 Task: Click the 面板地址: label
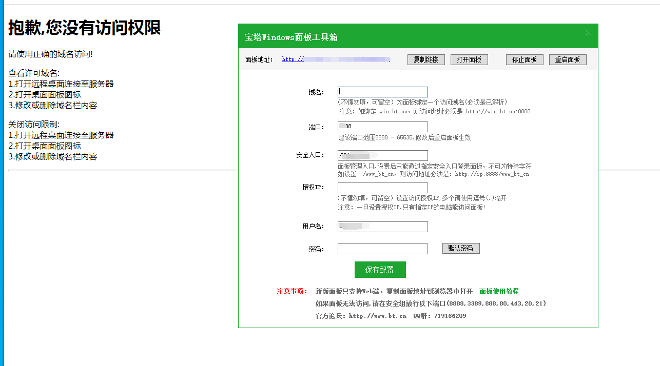[259, 60]
